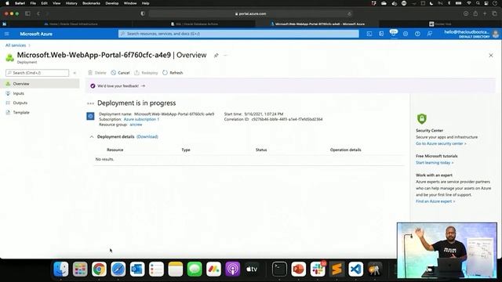Open Directories and subscriptions filter icon
The image size is (502, 282).
pyautogui.click(x=381, y=34)
